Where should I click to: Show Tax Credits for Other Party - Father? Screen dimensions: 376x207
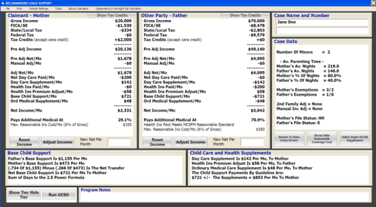[245, 16]
